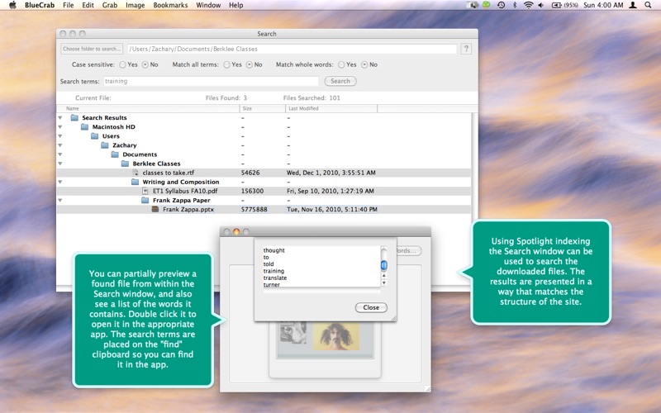Set Match all terms to No
661x413 pixels.
(250, 64)
